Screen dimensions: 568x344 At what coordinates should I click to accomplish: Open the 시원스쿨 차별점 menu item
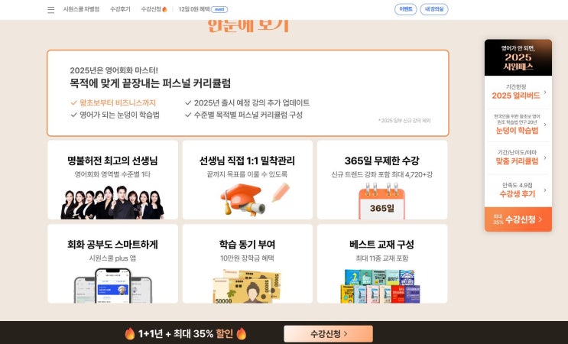point(81,9)
